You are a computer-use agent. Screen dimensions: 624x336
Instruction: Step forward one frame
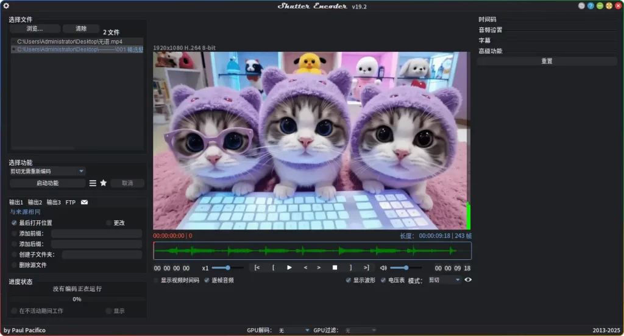click(x=319, y=268)
